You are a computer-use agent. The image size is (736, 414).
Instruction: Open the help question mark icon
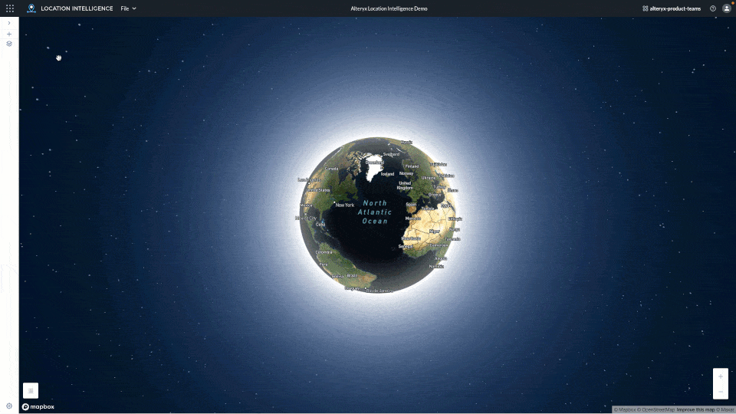pos(713,8)
